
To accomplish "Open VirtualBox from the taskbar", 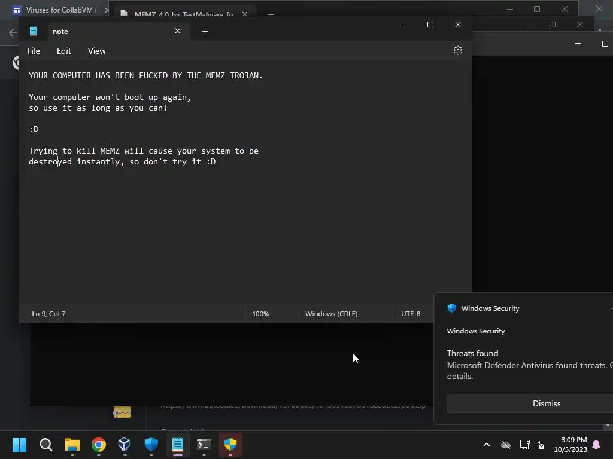I will [x=125, y=445].
